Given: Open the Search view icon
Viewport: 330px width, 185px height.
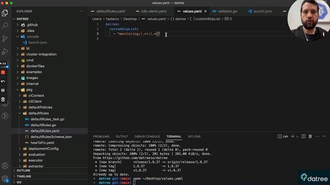Looking at the screenshot, I should (5, 26).
